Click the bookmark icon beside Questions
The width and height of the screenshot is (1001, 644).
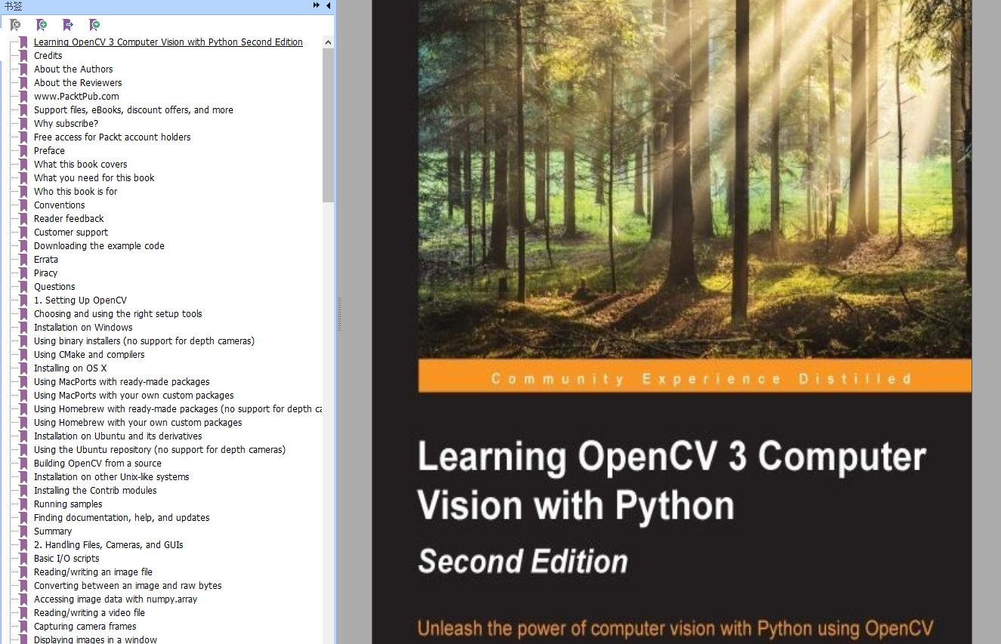tap(24, 287)
